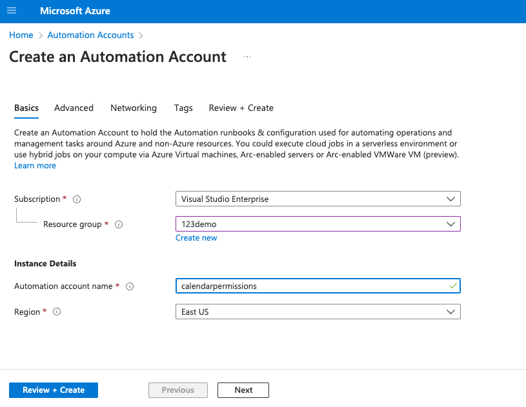Click the Automation account name info icon
Viewport: 526px width, 407px height.
click(130, 286)
